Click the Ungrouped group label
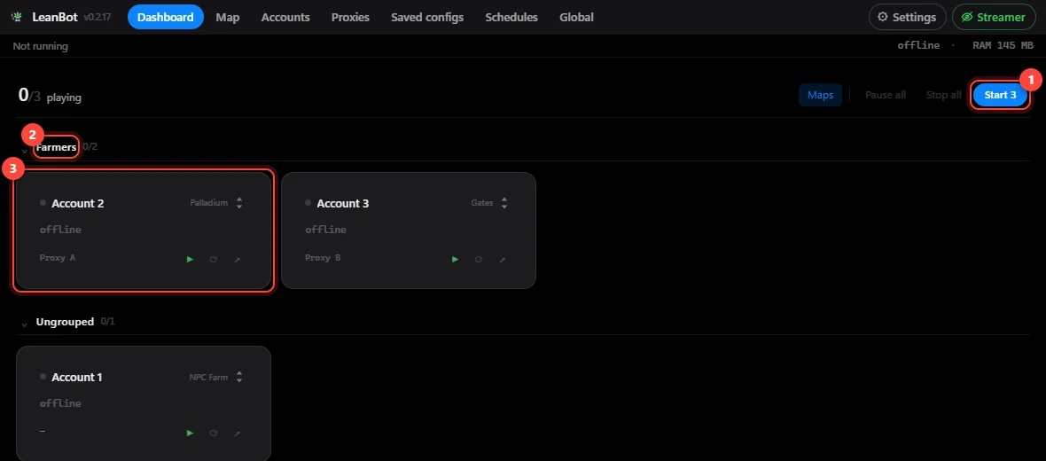Screen dimensions: 1046x461 (x=65, y=322)
